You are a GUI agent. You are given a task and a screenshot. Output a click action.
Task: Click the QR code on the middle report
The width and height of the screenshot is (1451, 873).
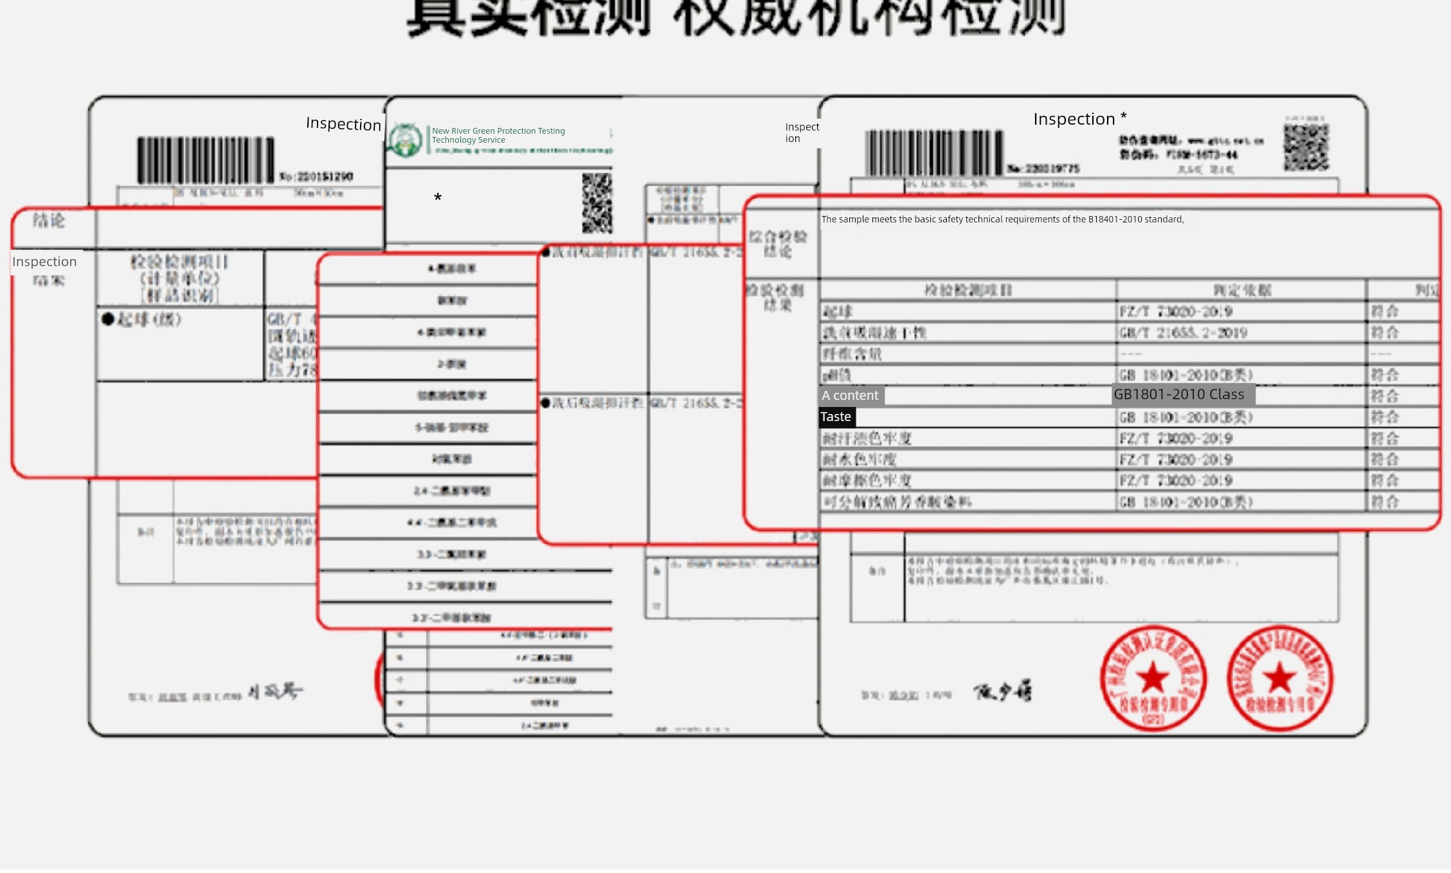point(597,203)
